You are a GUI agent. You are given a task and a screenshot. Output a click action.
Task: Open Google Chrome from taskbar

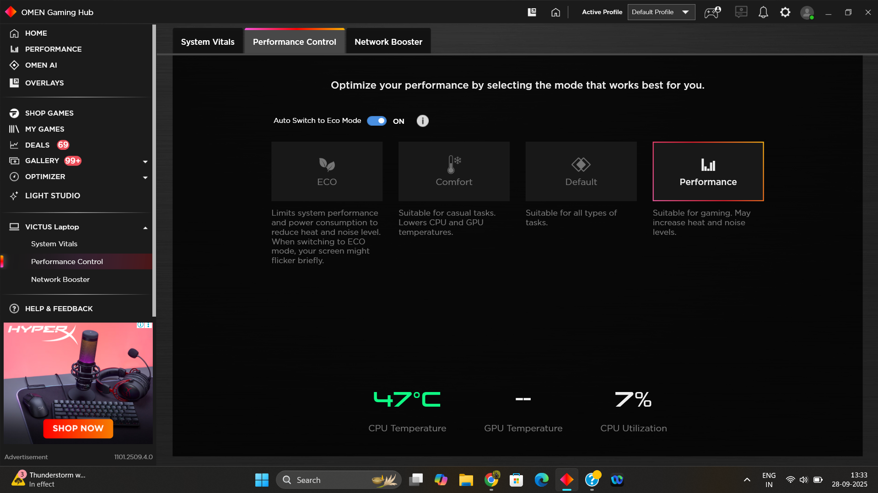point(491,480)
